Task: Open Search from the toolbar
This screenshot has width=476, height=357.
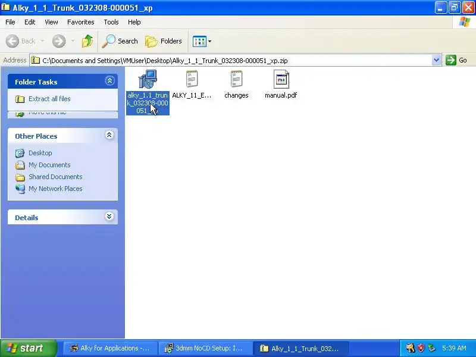Action: 120,41
